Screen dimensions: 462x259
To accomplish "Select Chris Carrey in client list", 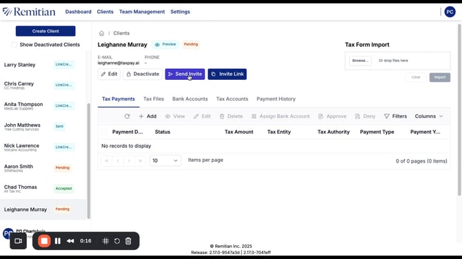I will coord(43,85).
